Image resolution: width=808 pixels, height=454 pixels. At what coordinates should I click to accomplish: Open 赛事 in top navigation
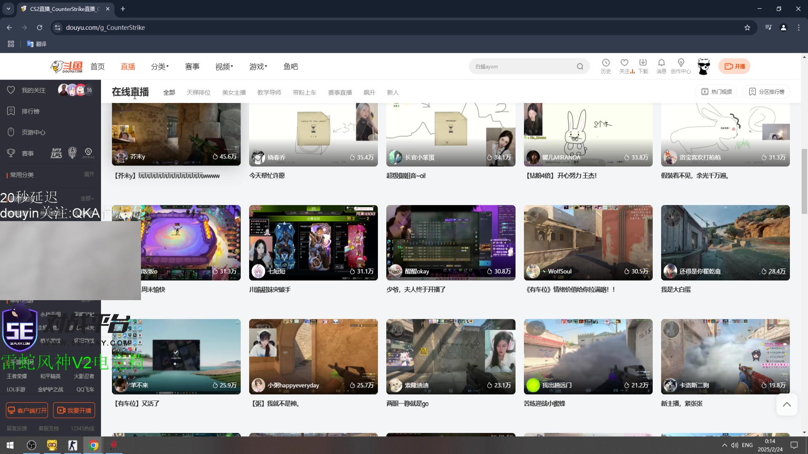pos(192,66)
